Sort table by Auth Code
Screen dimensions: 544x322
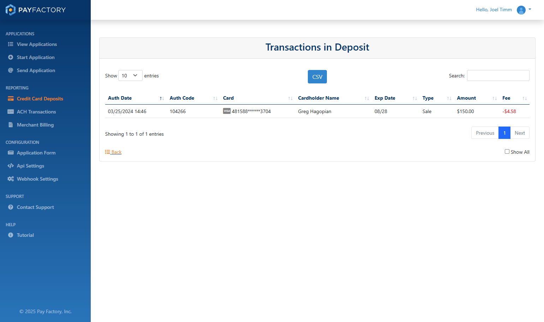click(193, 98)
